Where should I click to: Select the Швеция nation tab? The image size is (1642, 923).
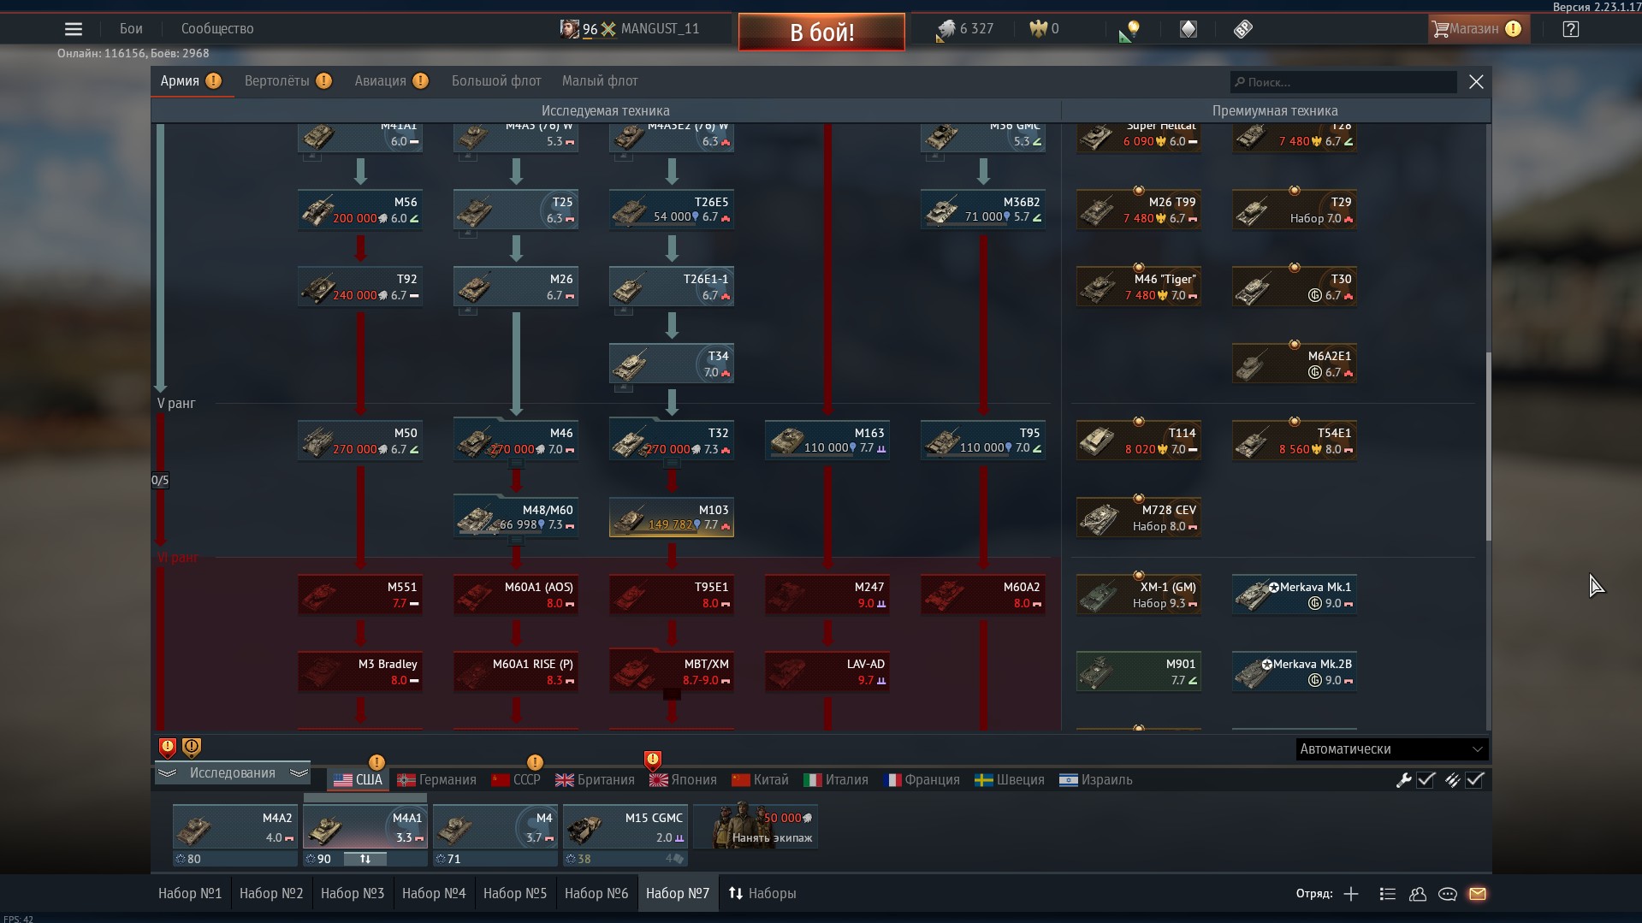coord(1010,780)
